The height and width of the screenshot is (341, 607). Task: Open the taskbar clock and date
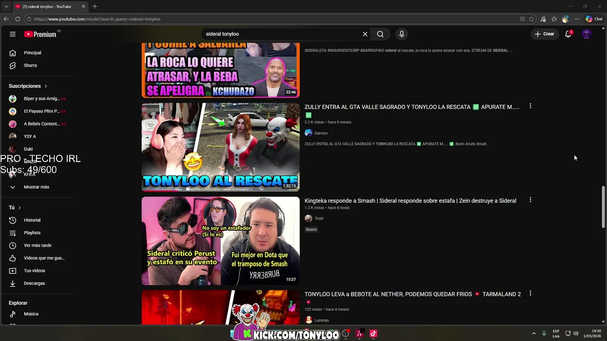[592, 333]
